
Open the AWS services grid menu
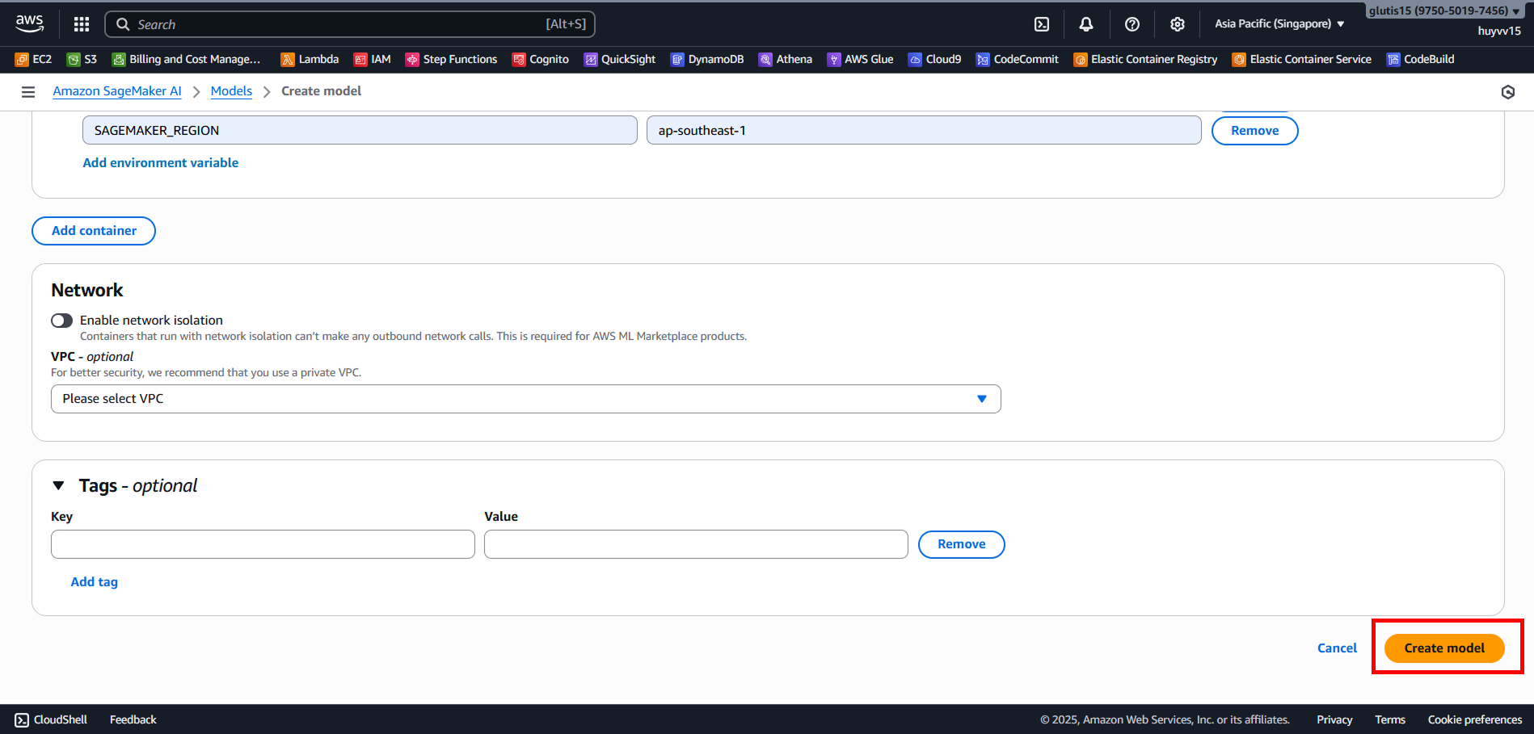point(82,24)
